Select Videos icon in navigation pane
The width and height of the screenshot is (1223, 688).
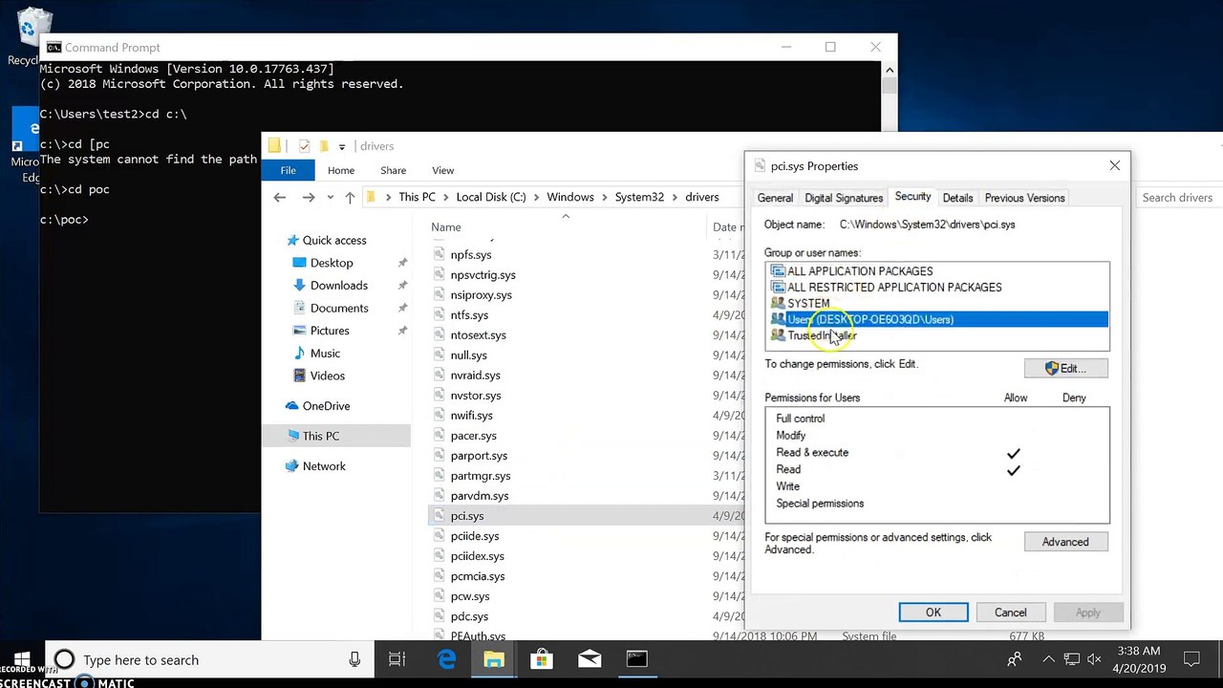[298, 376]
